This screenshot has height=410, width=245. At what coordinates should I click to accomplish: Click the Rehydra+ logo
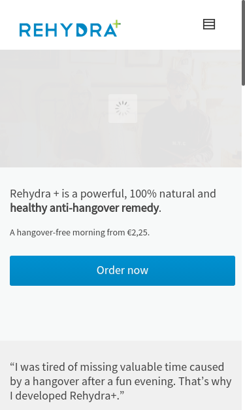pos(70,29)
